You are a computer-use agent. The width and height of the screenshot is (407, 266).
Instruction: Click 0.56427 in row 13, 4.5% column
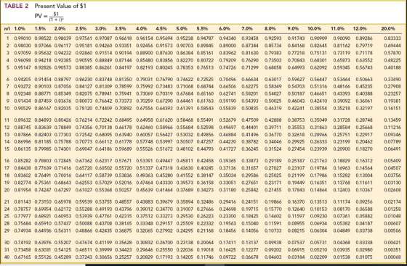[164, 135]
